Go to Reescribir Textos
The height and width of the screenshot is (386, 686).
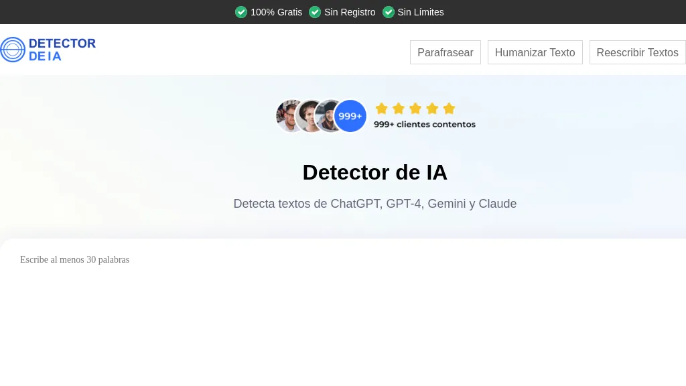click(x=638, y=52)
